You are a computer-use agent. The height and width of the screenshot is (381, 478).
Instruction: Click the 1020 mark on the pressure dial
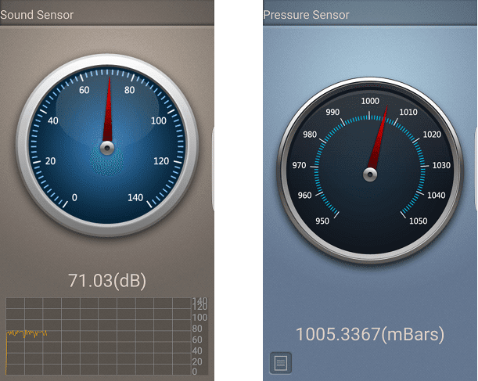(432, 135)
